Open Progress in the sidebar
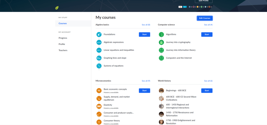This screenshot has height=125, width=267. click(63, 38)
